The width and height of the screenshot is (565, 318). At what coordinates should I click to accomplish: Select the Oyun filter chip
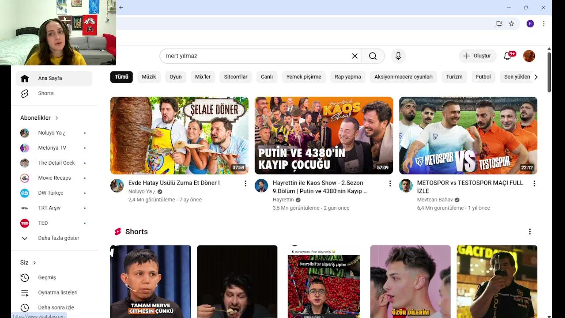coord(176,77)
